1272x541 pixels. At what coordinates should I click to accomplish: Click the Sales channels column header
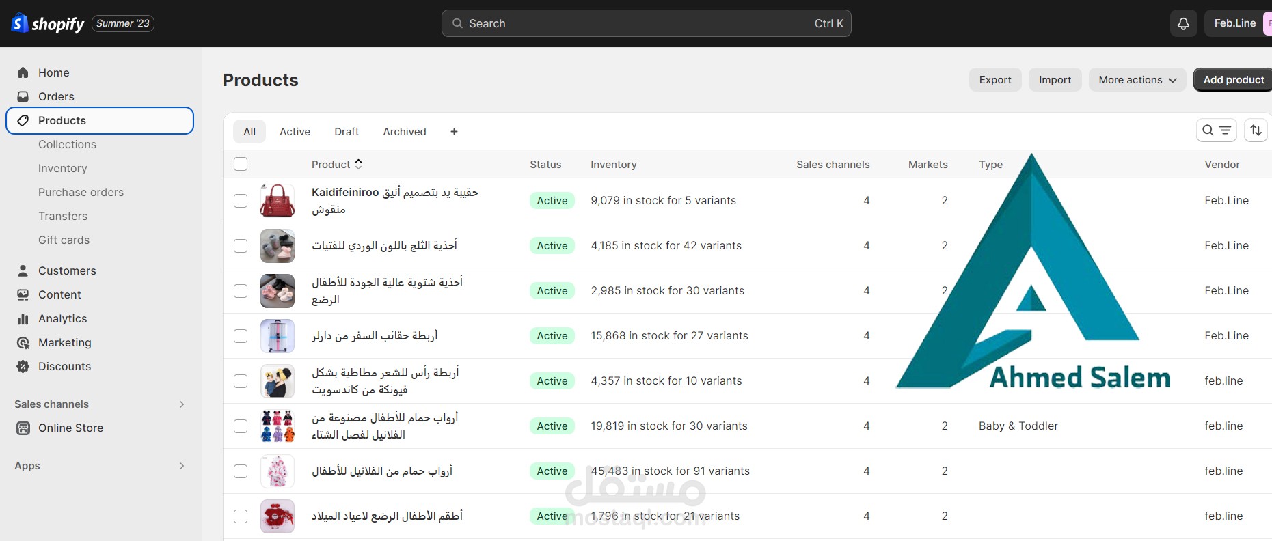833,164
